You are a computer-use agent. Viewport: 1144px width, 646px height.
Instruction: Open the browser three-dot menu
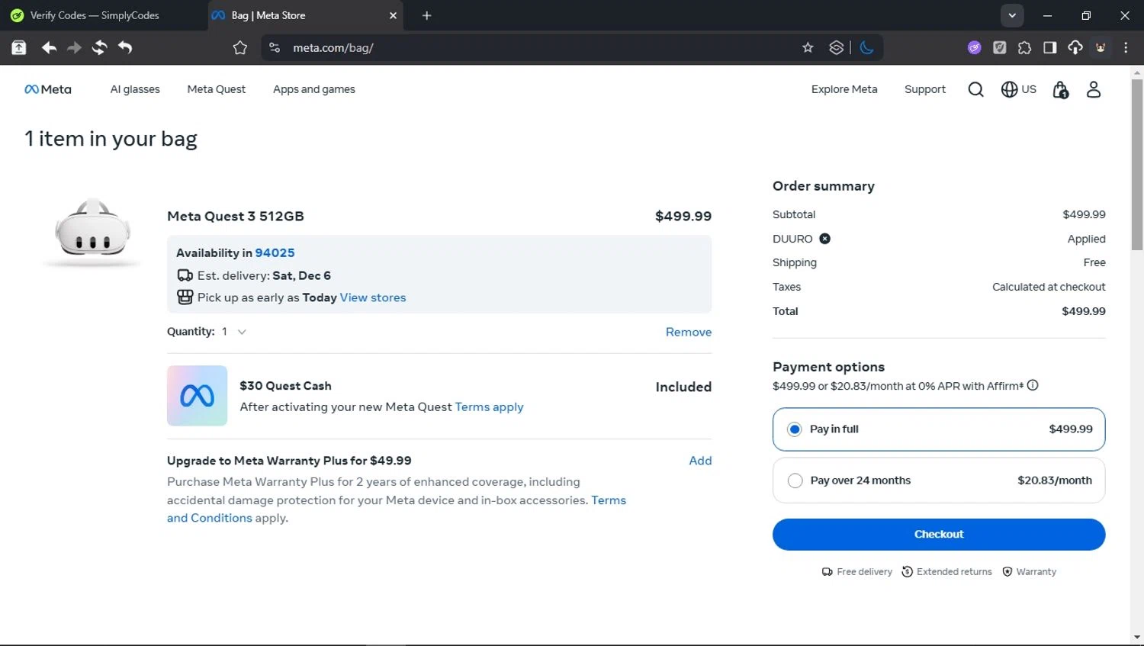(1126, 47)
